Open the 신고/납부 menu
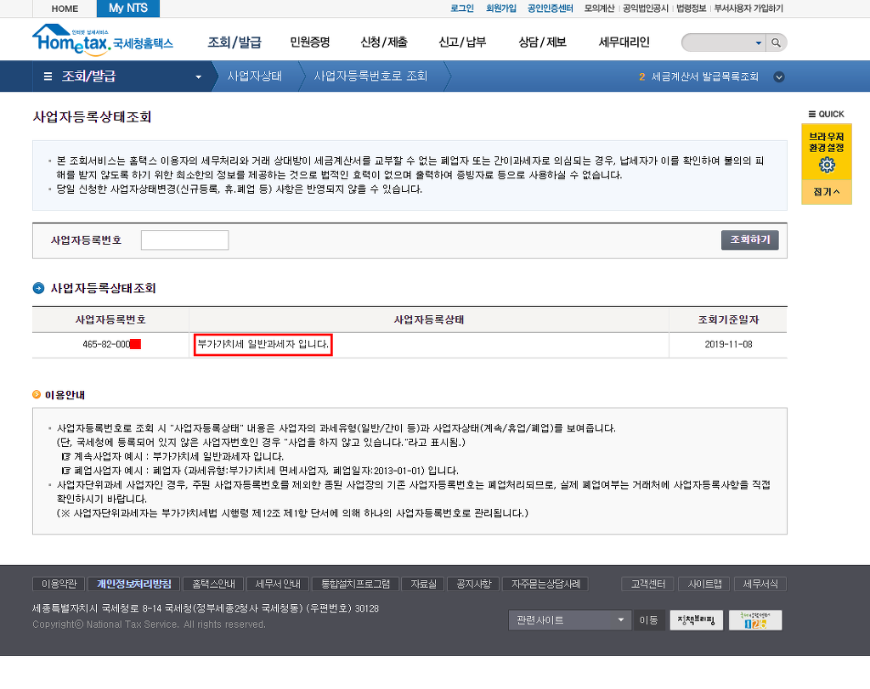The width and height of the screenshot is (870, 689). (462, 42)
